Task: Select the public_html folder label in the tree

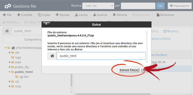Action: click(x=24, y=72)
